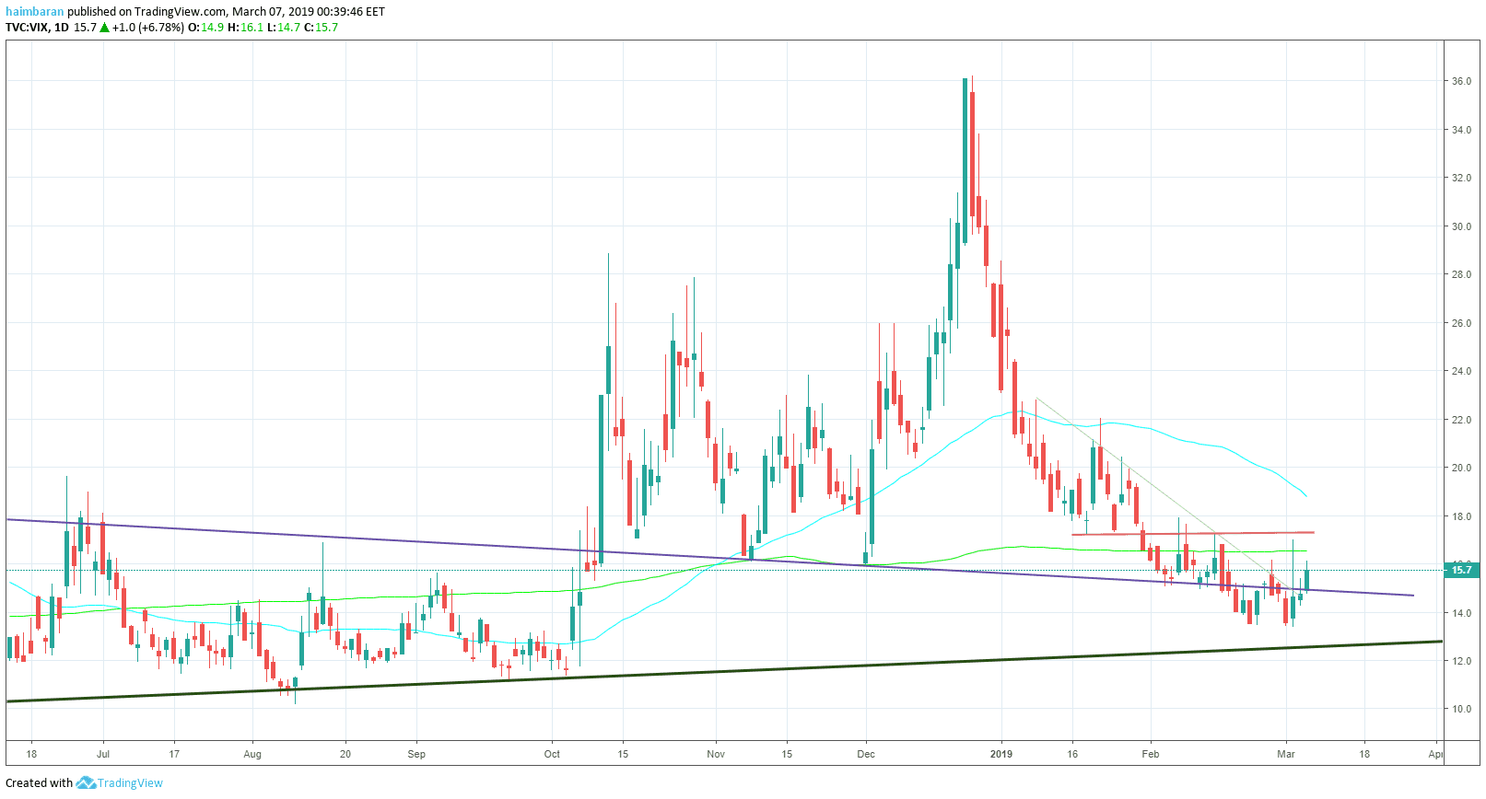Click the Aug time axis label

(x=252, y=754)
